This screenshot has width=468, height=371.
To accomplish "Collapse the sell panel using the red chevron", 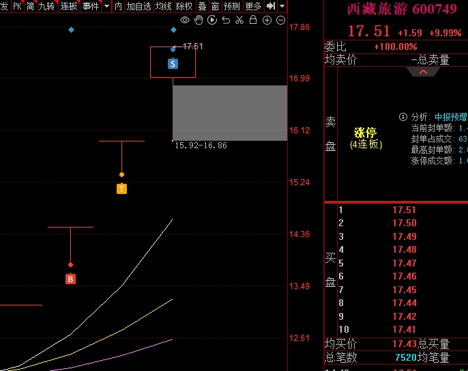I will (x=423, y=72).
